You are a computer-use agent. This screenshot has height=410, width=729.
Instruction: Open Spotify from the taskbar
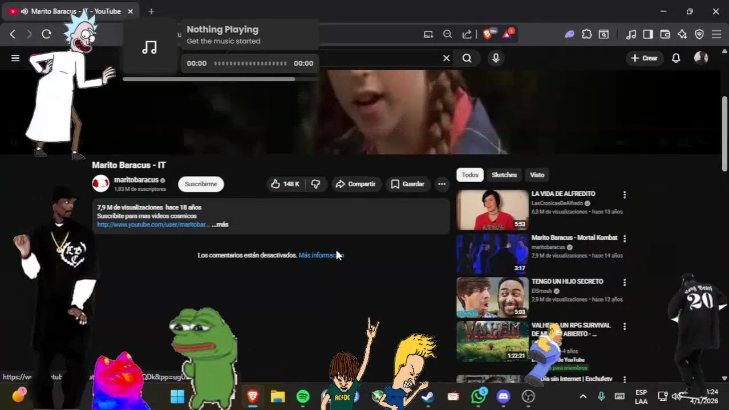(303, 396)
